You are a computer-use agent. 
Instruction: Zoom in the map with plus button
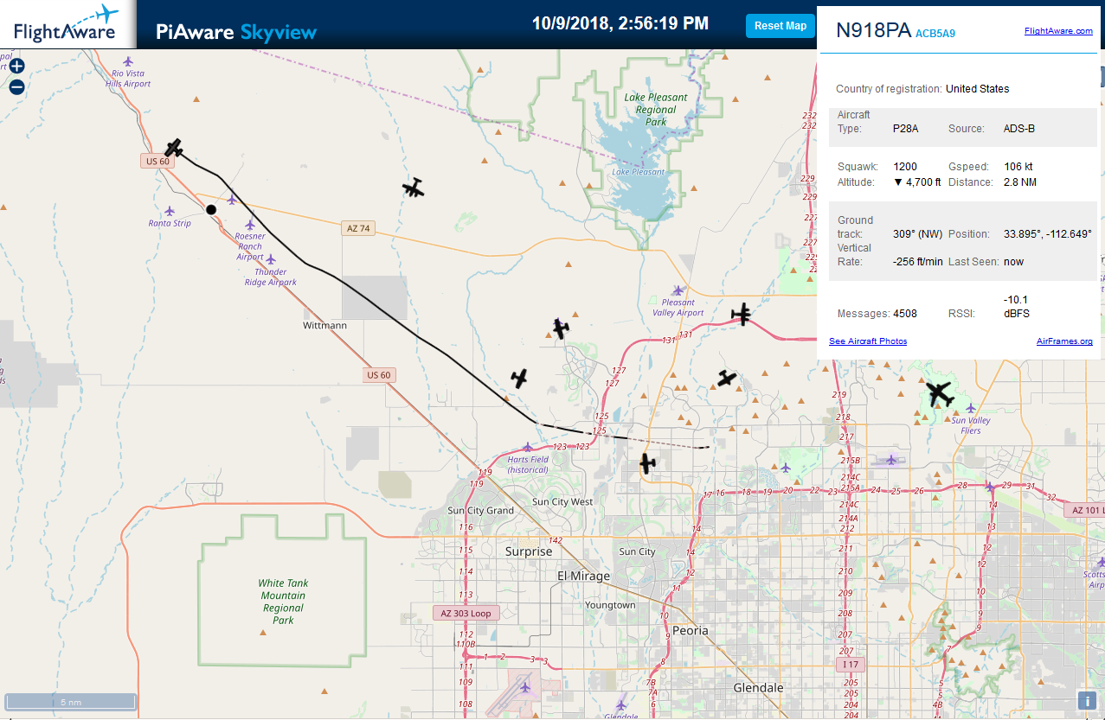(x=16, y=66)
